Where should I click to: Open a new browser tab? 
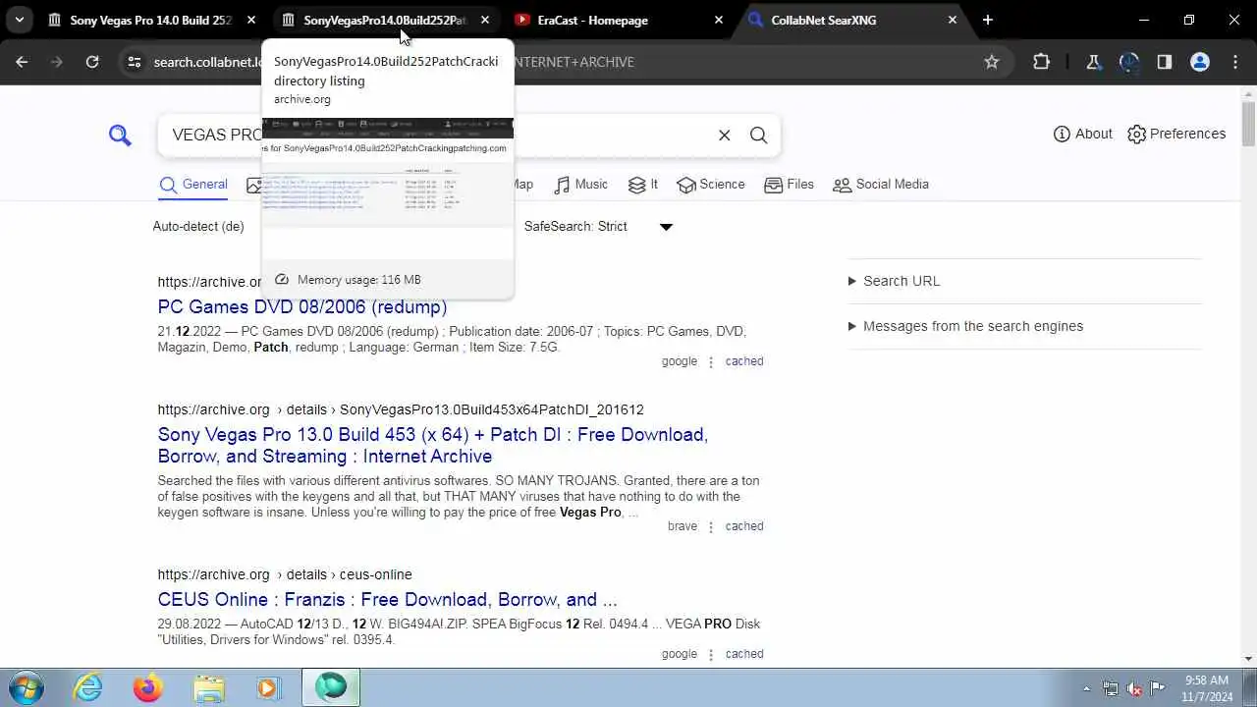click(988, 20)
